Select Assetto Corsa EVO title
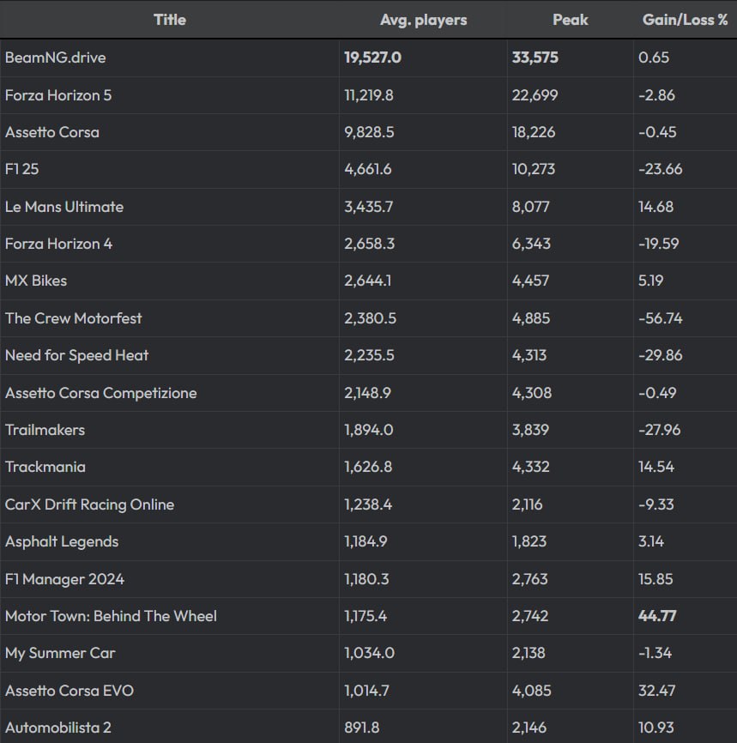This screenshot has width=737, height=743. click(x=69, y=691)
